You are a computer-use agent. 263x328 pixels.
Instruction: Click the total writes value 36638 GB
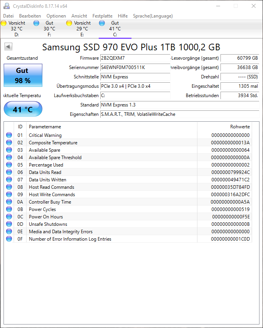coord(240,67)
